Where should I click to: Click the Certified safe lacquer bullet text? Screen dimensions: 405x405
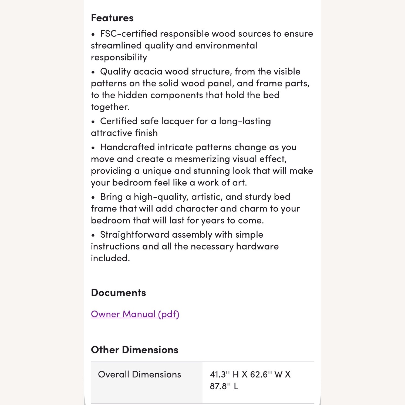coord(181,127)
